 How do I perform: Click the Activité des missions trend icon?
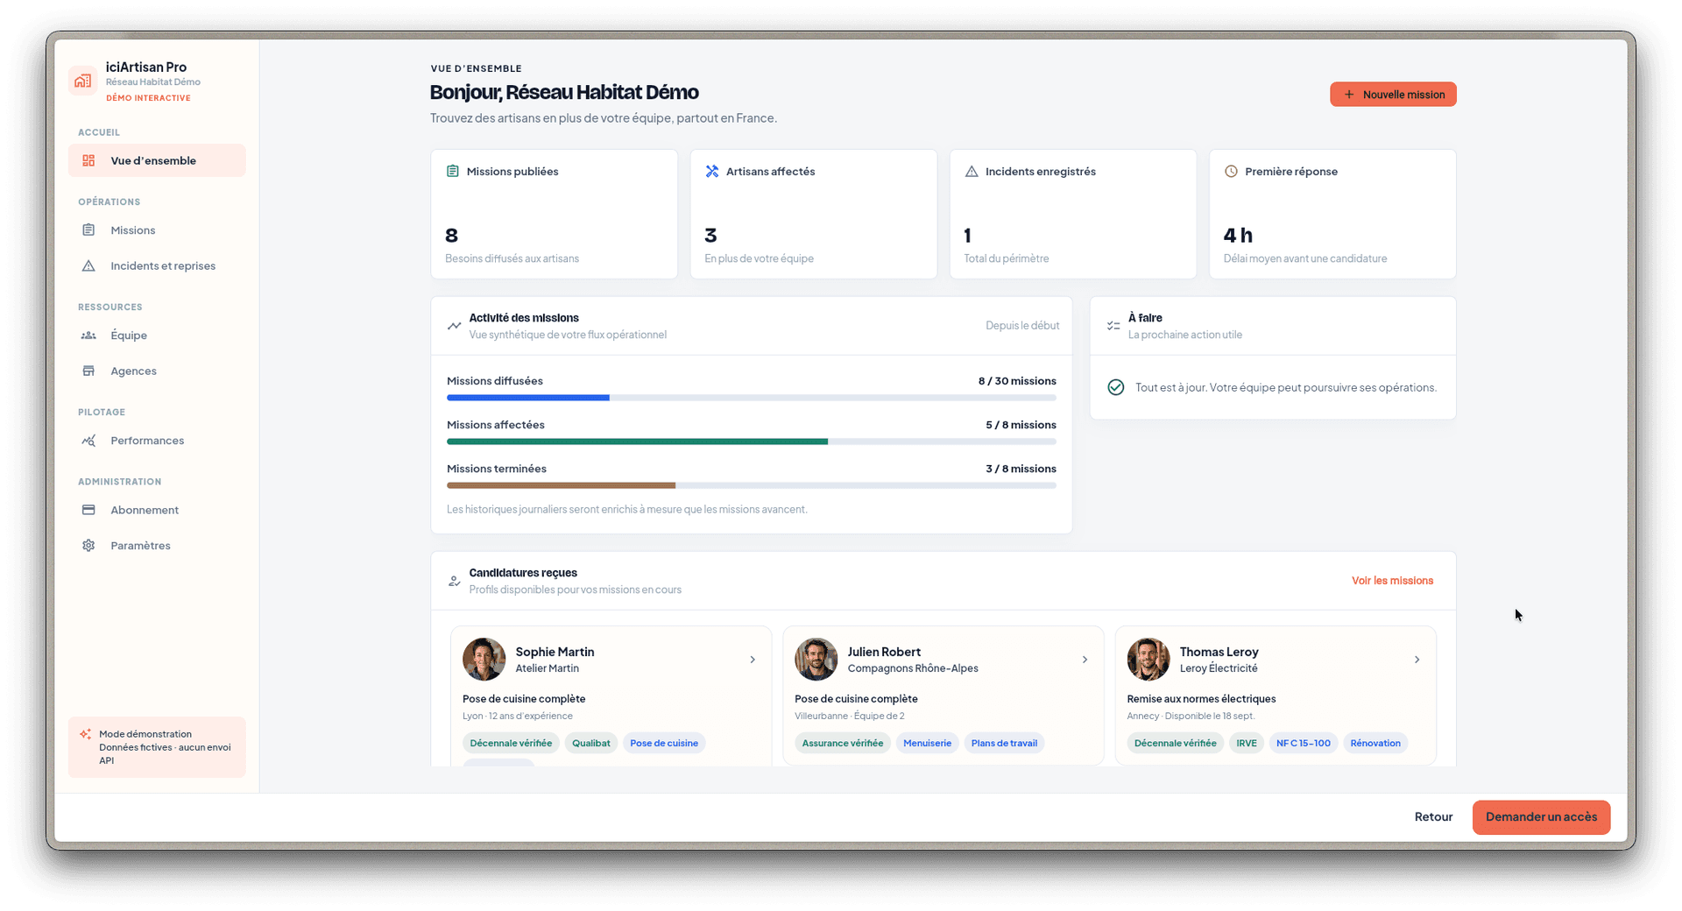[454, 326]
